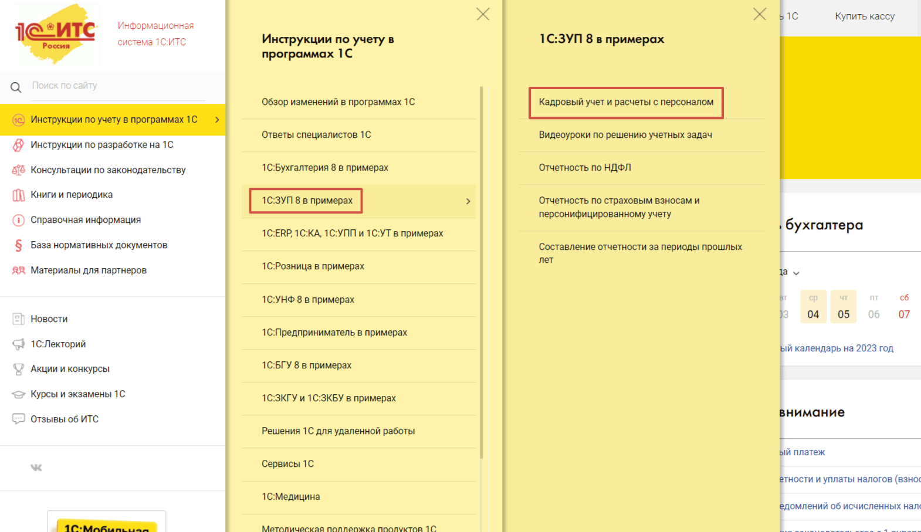Go to Новости
This screenshot has height=532, width=921.
coord(49,319)
